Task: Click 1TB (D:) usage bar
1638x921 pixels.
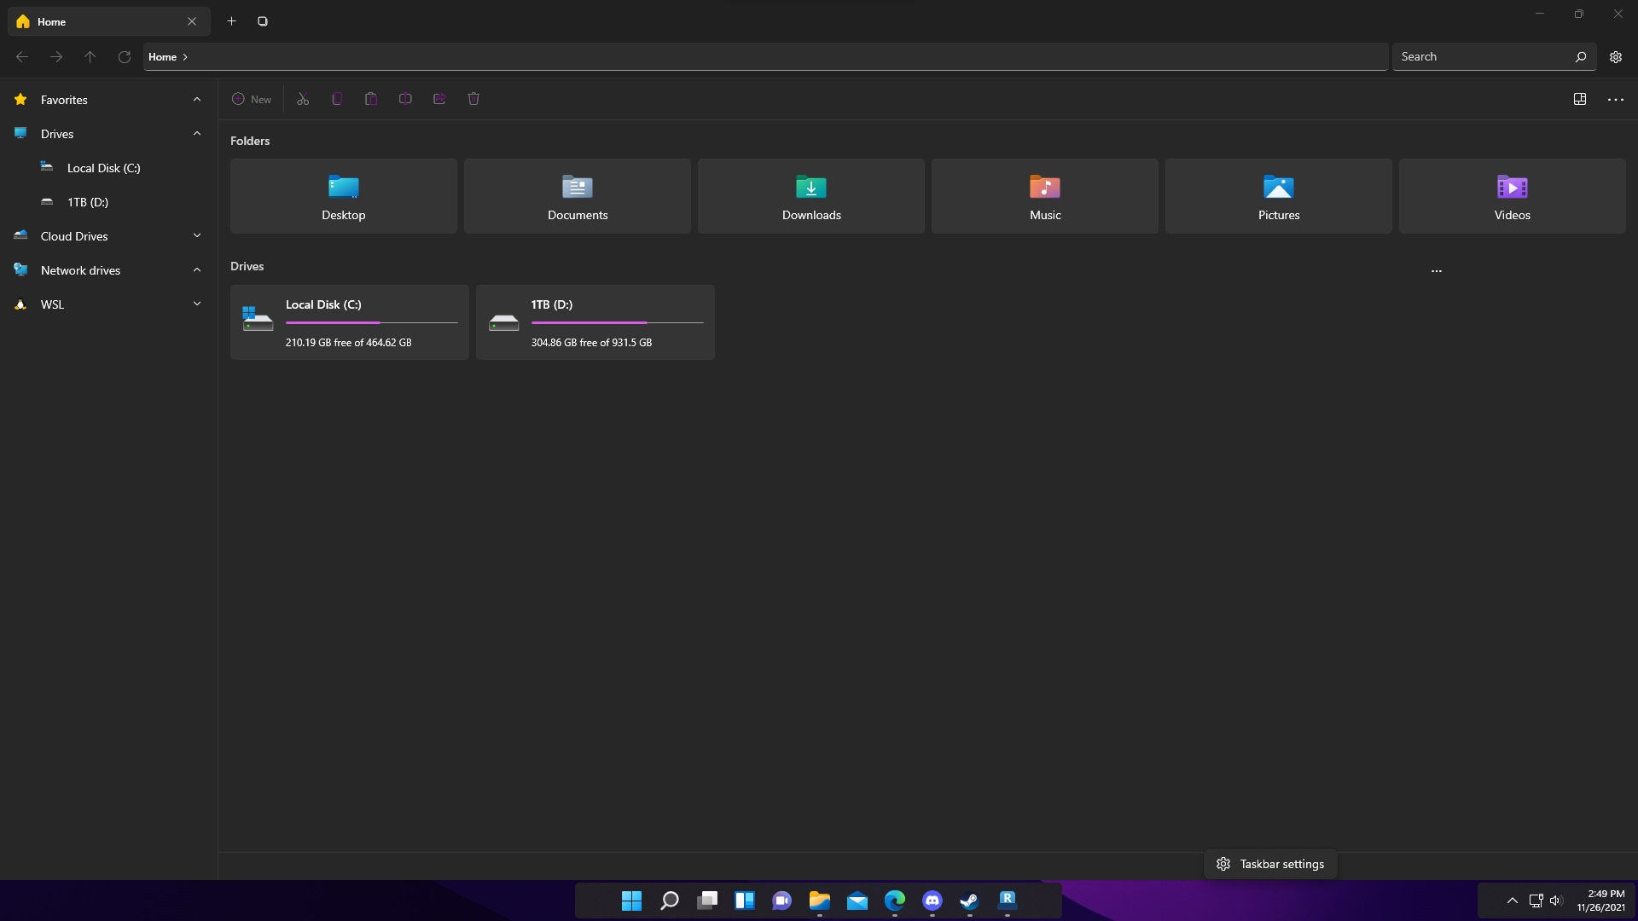Action: (x=618, y=323)
